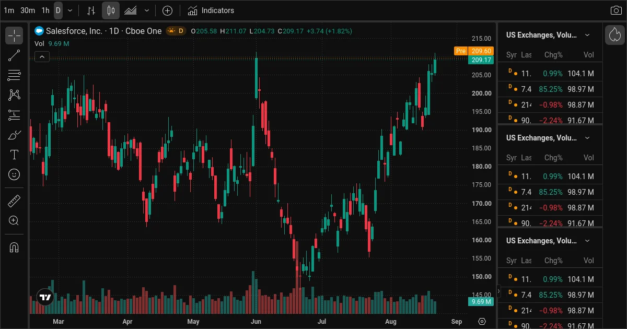Open the time interval dropdown arrow
The width and height of the screenshot is (627, 329).
point(70,10)
